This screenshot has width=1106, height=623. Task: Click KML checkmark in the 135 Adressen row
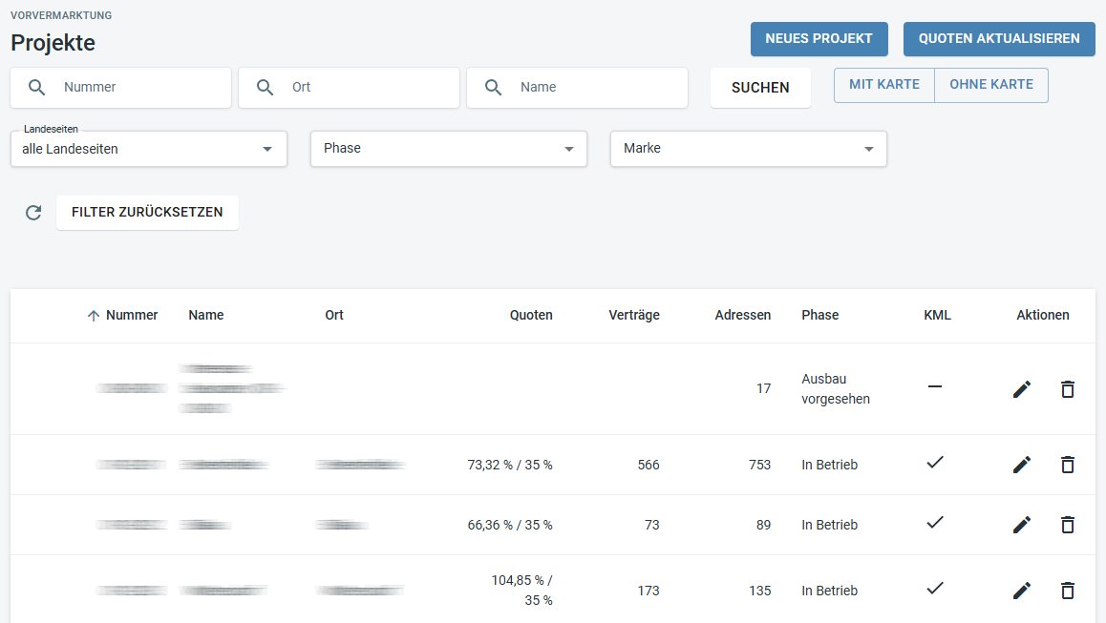935,588
